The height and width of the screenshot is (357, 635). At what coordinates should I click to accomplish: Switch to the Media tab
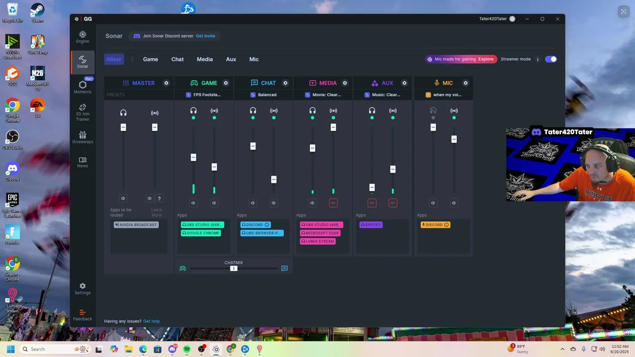204,59
